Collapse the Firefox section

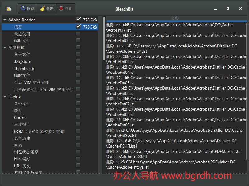(4, 96)
